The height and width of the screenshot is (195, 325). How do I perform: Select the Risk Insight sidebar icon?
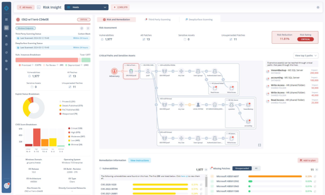[x=7, y=28]
